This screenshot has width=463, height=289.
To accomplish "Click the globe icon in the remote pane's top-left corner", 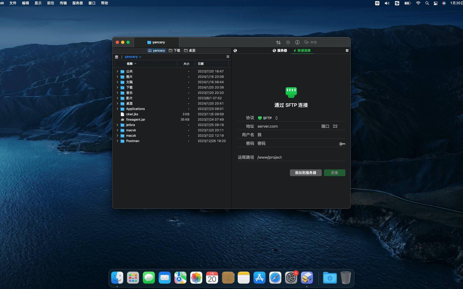I will tap(235, 51).
